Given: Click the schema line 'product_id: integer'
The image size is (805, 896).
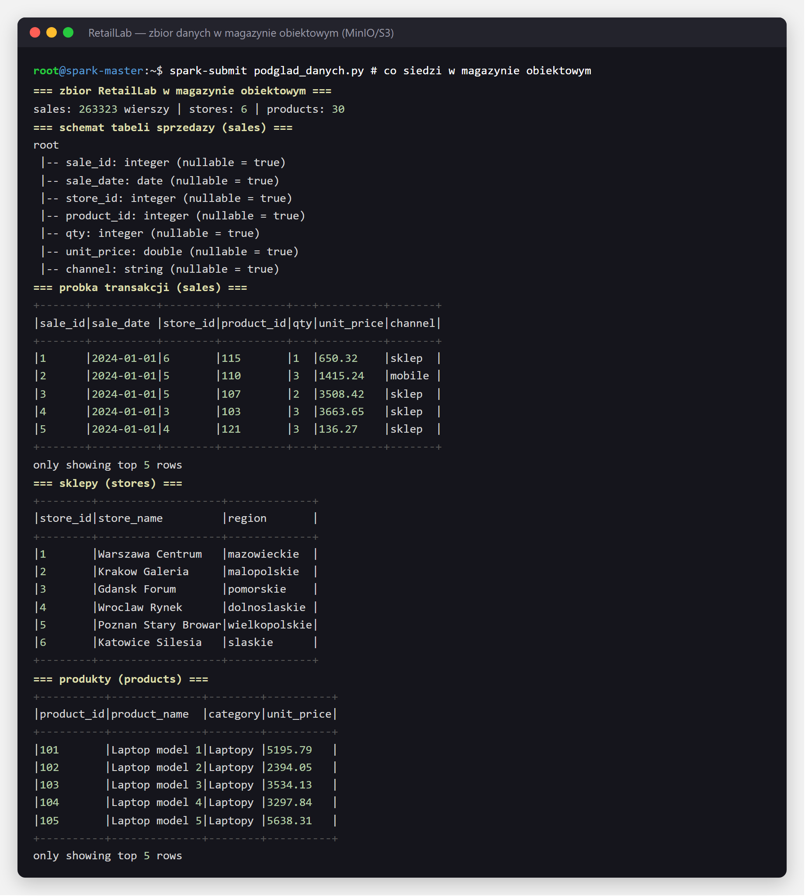Looking at the screenshot, I should click(x=127, y=216).
